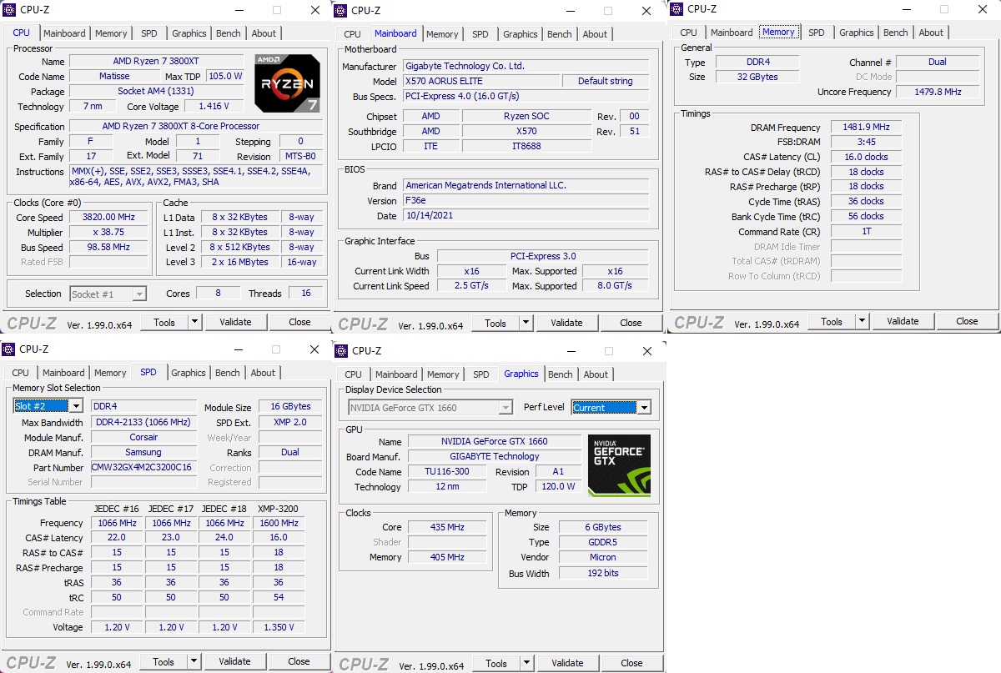Image resolution: width=1001 pixels, height=673 pixels.
Task: Expand Tools arrow in the Graphics window
Action: click(x=526, y=663)
